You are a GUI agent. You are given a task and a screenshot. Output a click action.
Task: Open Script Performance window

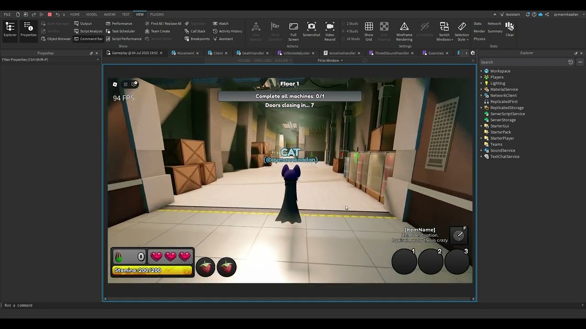coord(124,39)
